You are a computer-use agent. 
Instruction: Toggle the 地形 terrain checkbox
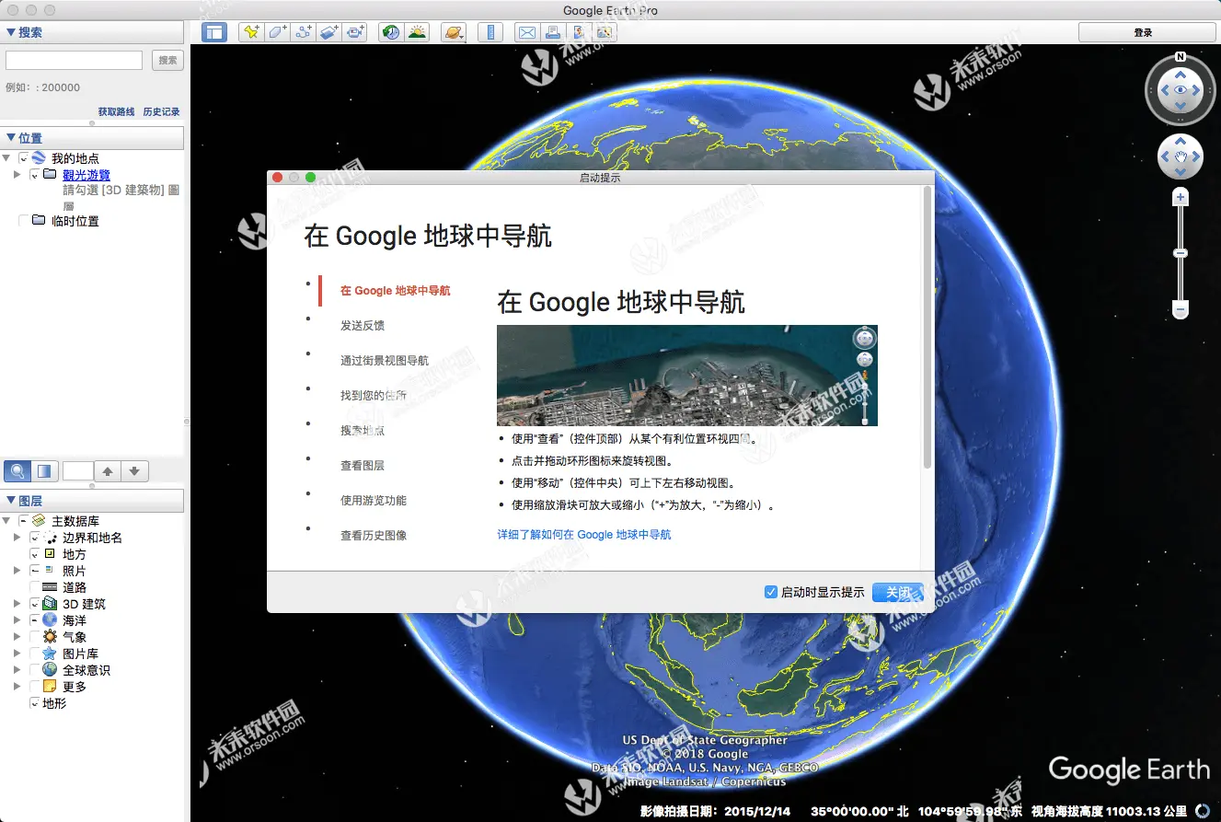pyautogui.click(x=35, y=703)
